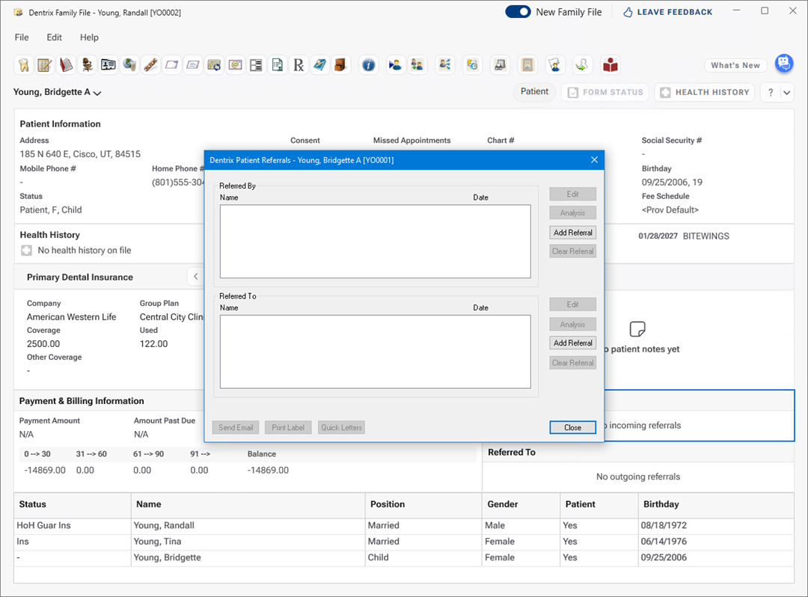The image size is (808, 597).
Task: Open Prescriptions Rx icon
Action: pyautogui.click(x=299, y=65)
